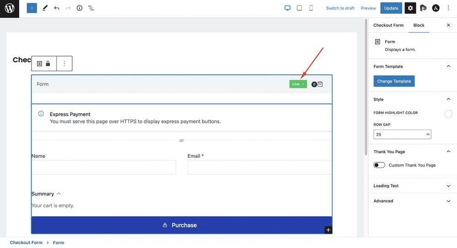Open the List View icon

tap(91, 8)
